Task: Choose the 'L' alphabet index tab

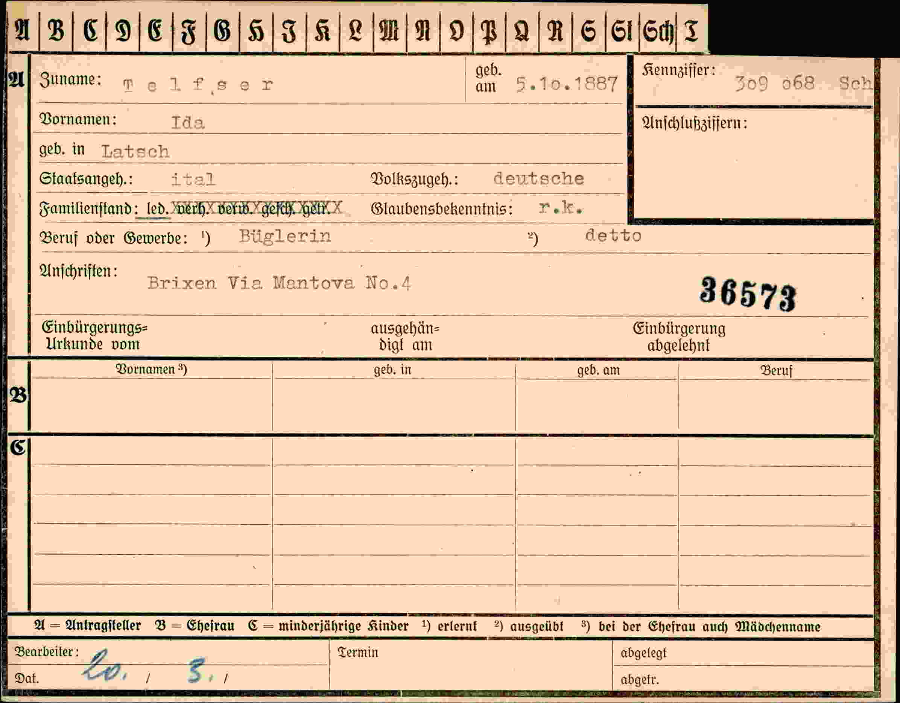Action: tap(356, 31)
